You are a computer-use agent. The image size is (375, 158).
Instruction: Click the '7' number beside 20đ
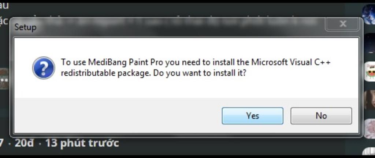pyautogui.click(x=1, y=143)
